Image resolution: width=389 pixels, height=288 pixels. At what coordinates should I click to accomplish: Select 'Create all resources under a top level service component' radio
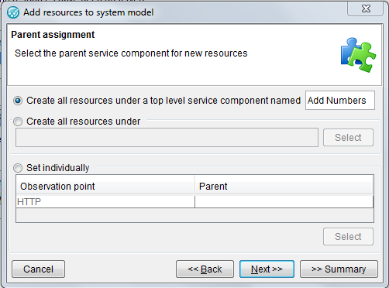pos(18,101)
